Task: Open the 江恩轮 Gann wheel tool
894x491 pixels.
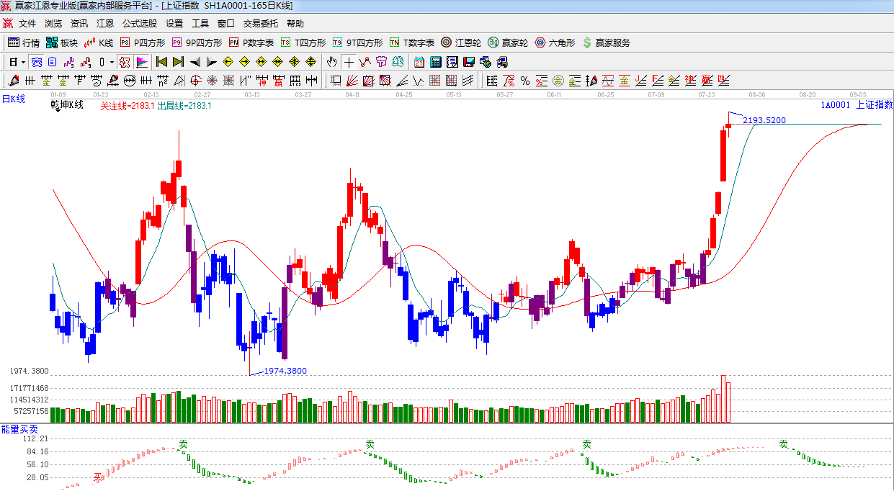Action: (x=461, y=43)
